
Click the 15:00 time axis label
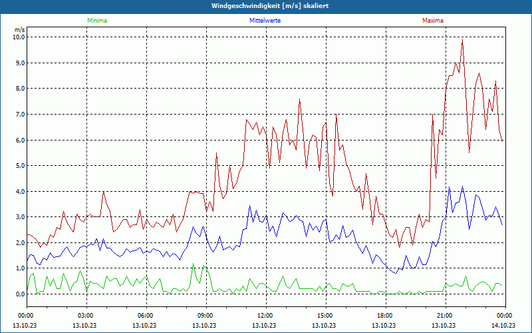(x=326, y=316)
